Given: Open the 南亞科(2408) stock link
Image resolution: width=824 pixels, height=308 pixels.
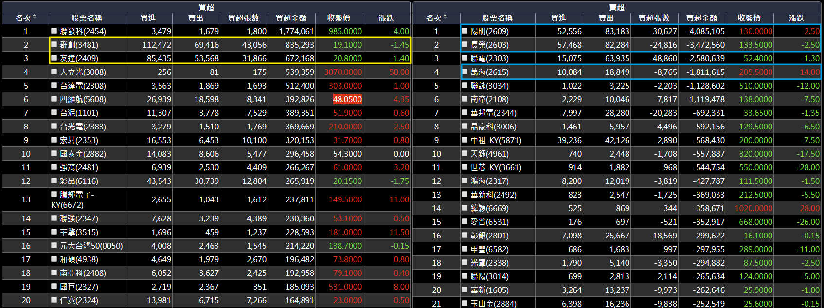Looking at the screenshot, I should pyautogui.click(x=83, y=273).
